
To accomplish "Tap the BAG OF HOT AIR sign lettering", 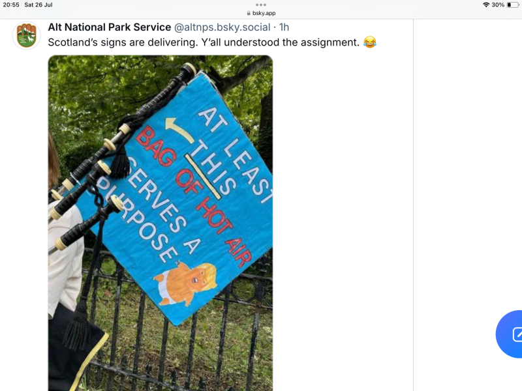I will click(x=194, y=197).
